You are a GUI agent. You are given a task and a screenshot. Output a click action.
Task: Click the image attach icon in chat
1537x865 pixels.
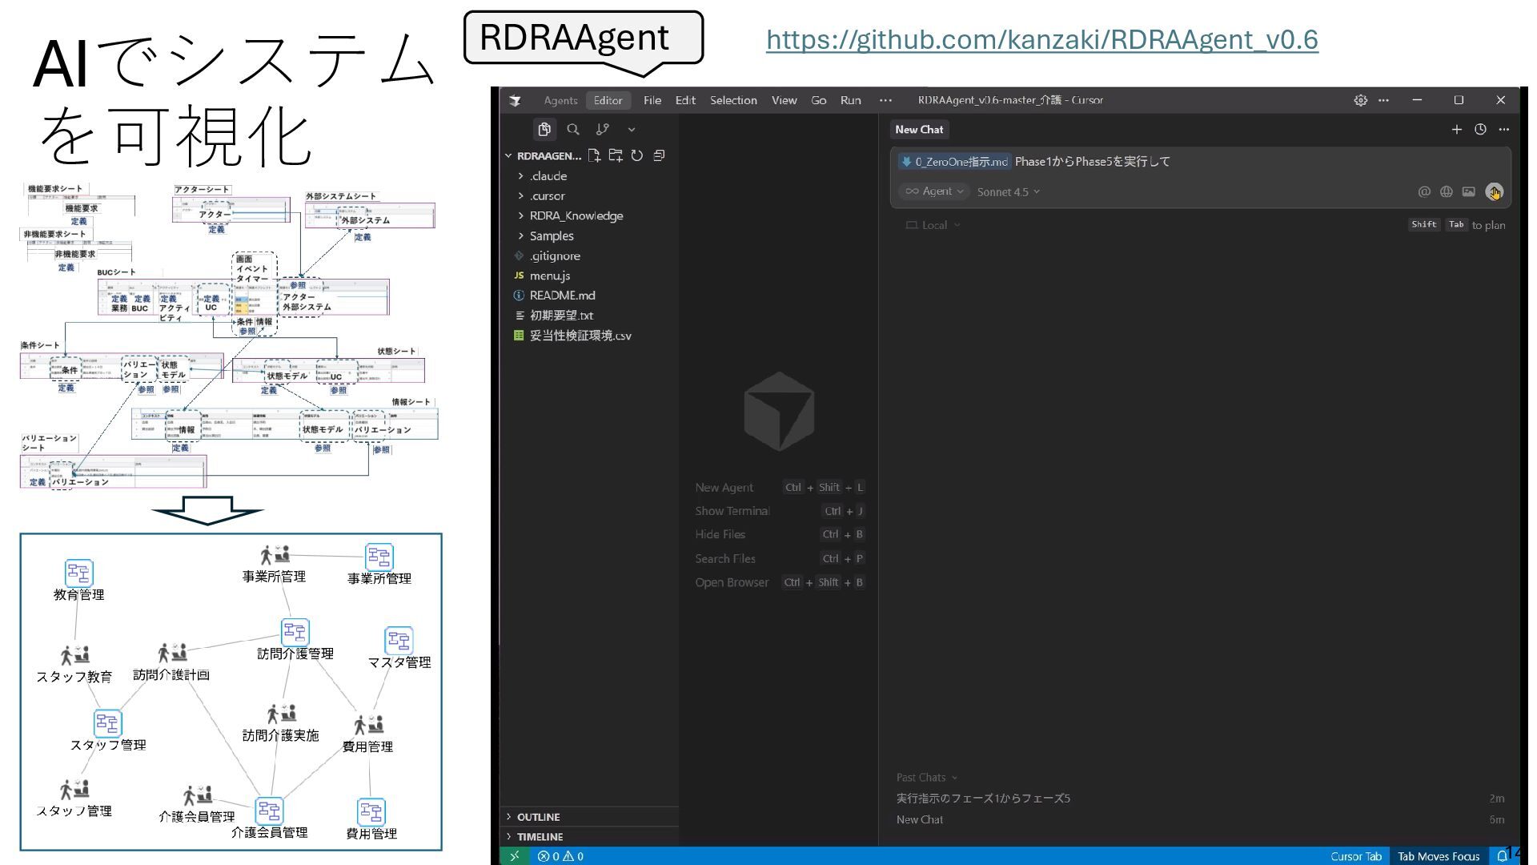click(x=1468, y=191)
